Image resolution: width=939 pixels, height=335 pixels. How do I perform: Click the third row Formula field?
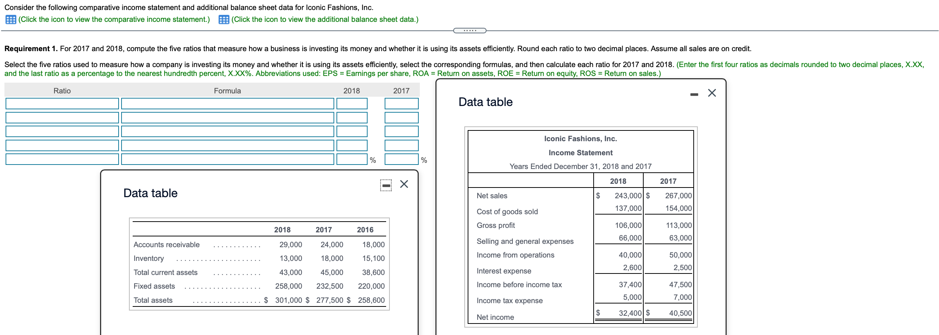pyautogui.click(x=227, y=131)
